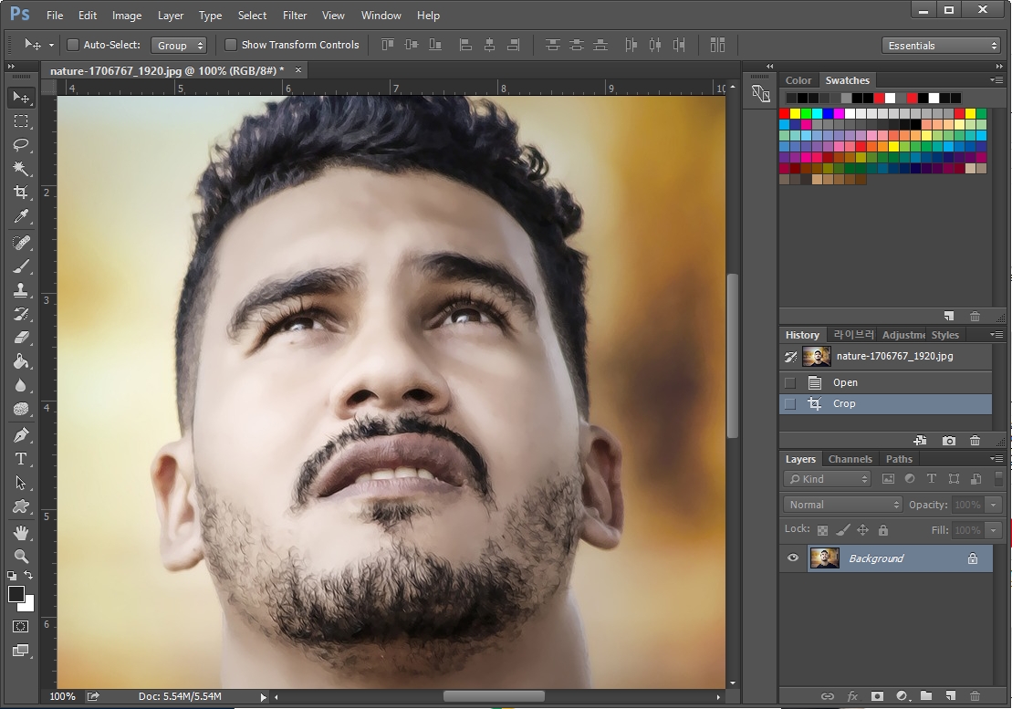Click the foreground color swatch
The image size is (1012, 709).
[x=16, y=594]
